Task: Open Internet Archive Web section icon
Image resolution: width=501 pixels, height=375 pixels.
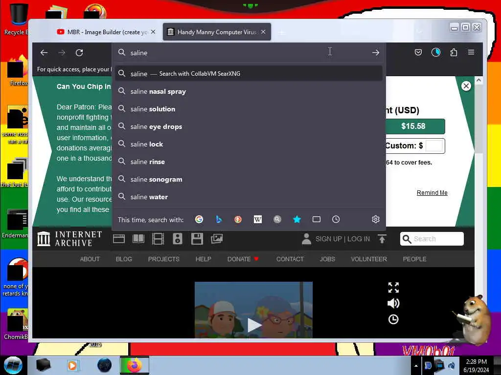Action: click(119, 239)
